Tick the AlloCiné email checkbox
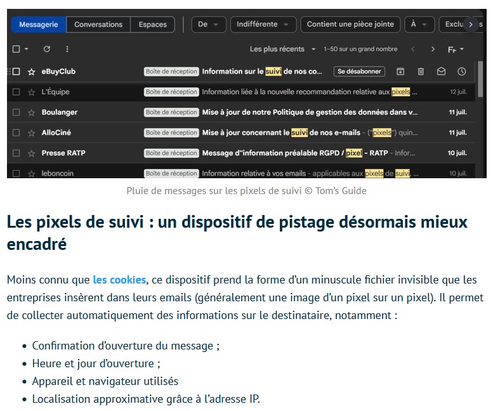493x411 pixels. tap(16, 133)
